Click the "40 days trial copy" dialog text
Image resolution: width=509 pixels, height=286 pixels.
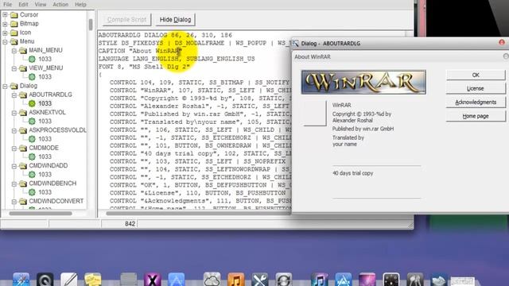(352, 173)
